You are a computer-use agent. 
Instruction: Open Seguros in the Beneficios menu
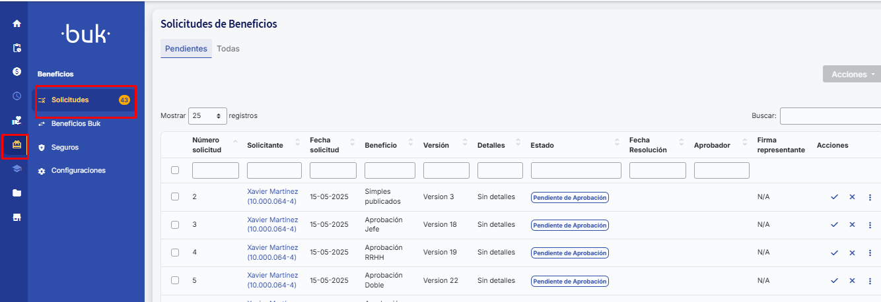point(65,148)
